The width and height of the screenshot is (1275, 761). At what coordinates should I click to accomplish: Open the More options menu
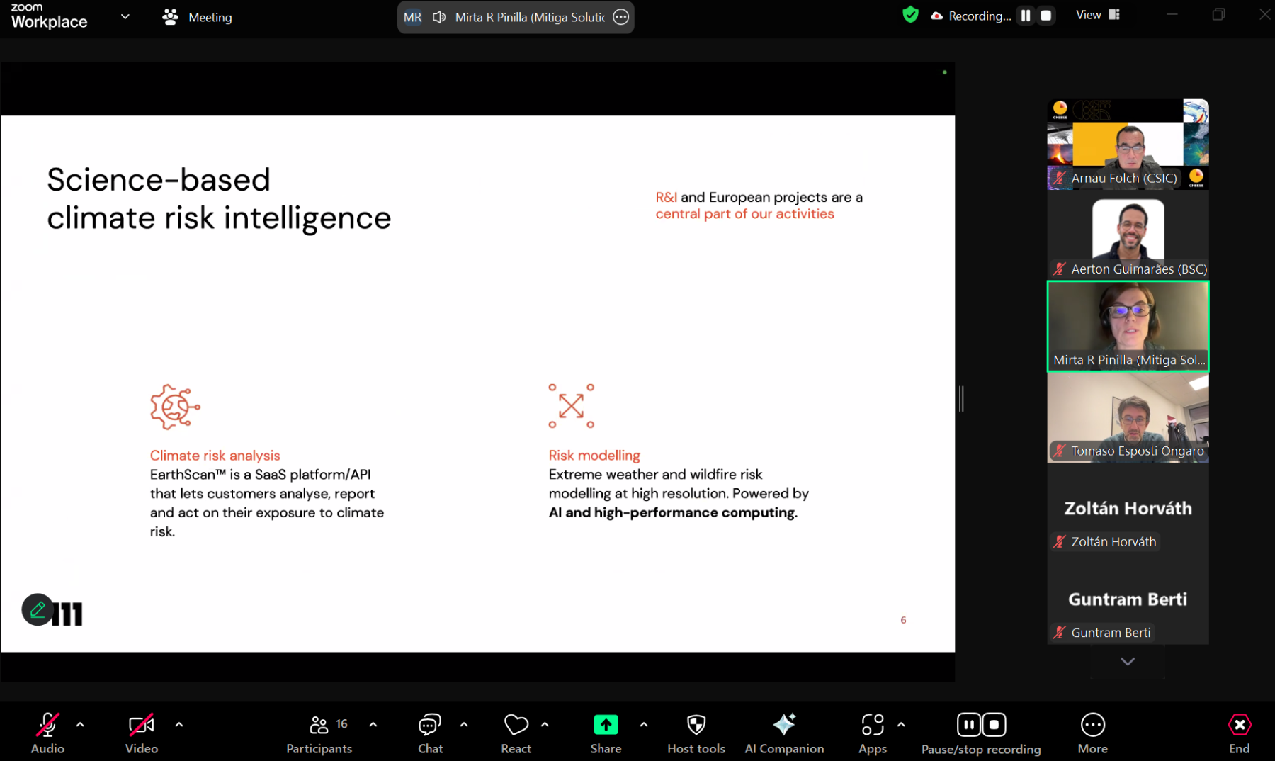click(1092, 733)
